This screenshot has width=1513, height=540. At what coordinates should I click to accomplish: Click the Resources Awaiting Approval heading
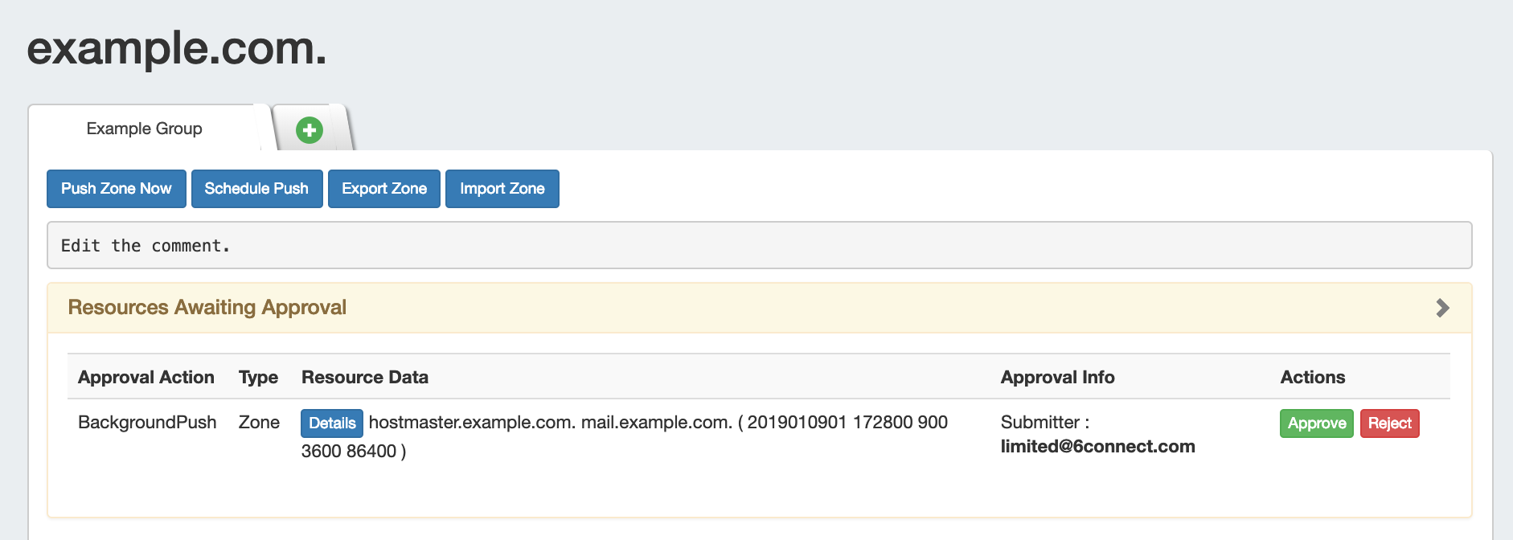207,308
